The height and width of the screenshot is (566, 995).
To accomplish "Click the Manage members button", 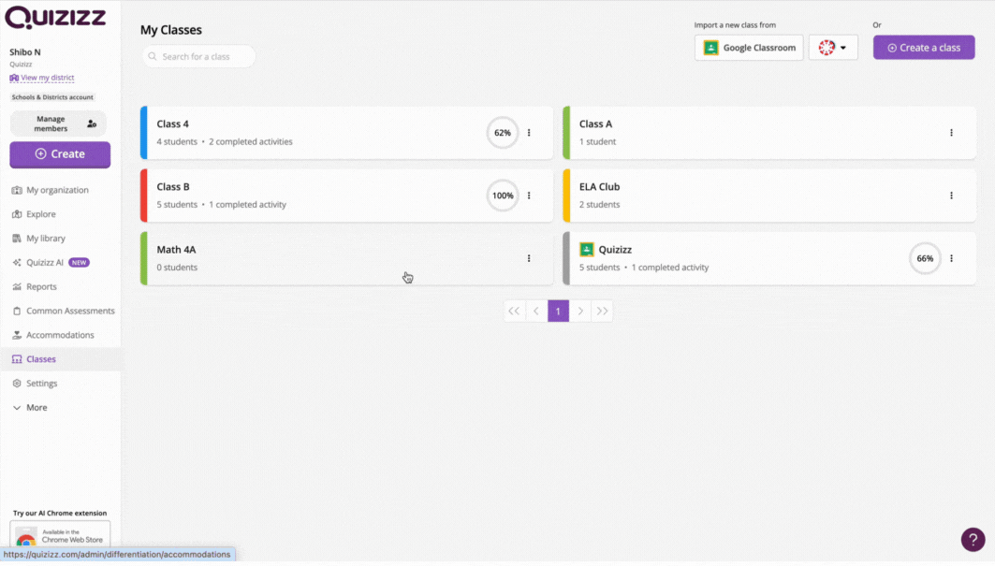I will click(x=58, y=123).
